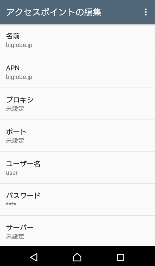Select the サーバー setting row
Viewport: 155px width, 266px height.
[77, 231]
